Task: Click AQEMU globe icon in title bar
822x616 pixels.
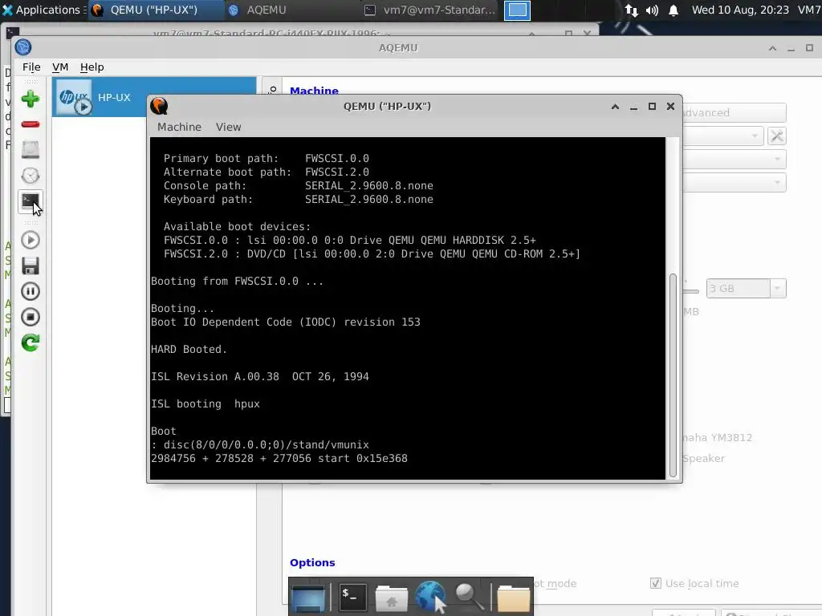Action: [23, 47]
